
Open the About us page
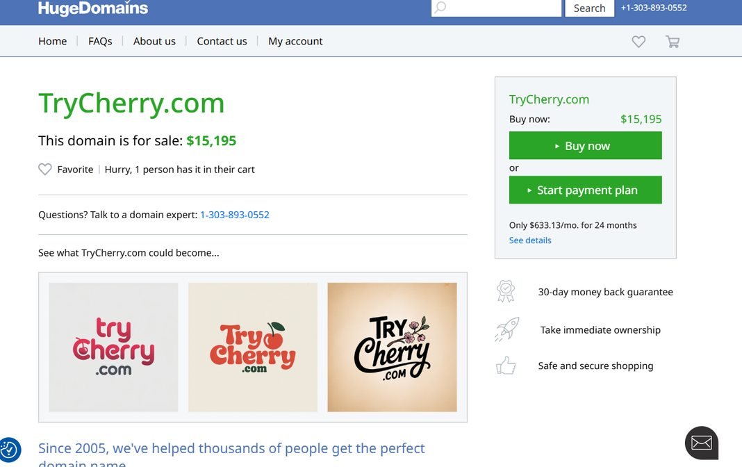tap(154, 41)
